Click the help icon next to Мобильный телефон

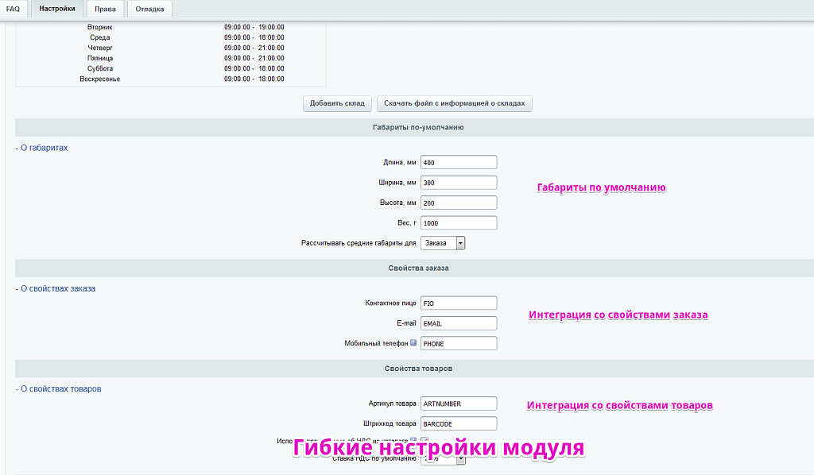[413, 342]
